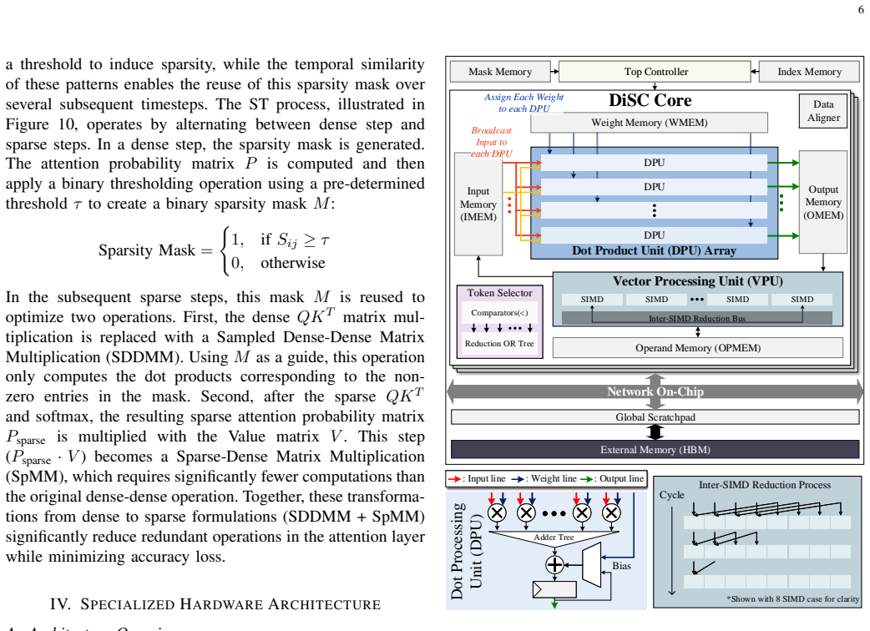Click the Sparsity Mask equation label

coord(146,250)
